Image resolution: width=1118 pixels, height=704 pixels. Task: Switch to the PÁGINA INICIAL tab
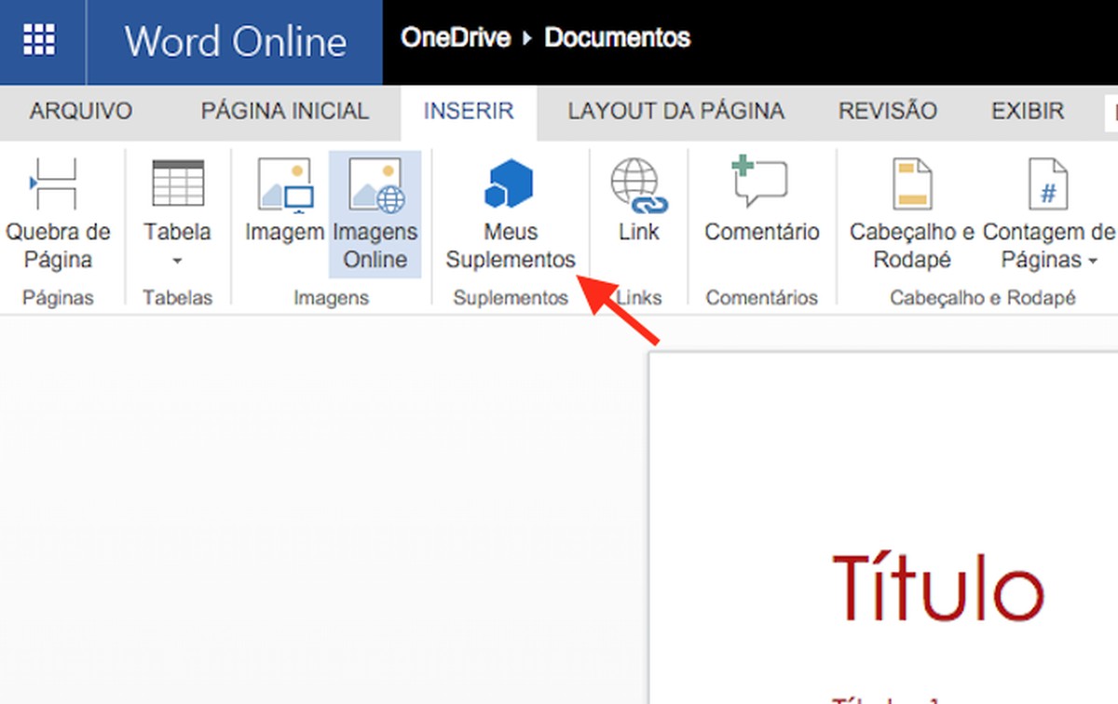pyautogui.click(x=283, y=111)
